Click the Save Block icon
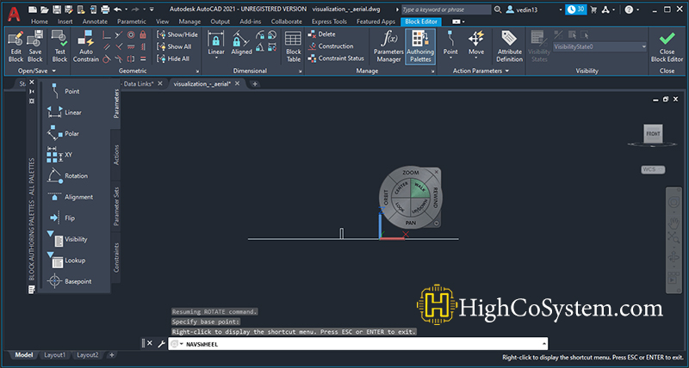The width and height of the screenshot is (689, 368). (35, 47)
